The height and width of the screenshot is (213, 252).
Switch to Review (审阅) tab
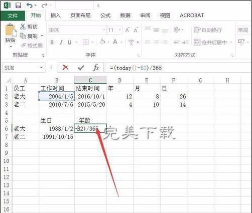145,16
